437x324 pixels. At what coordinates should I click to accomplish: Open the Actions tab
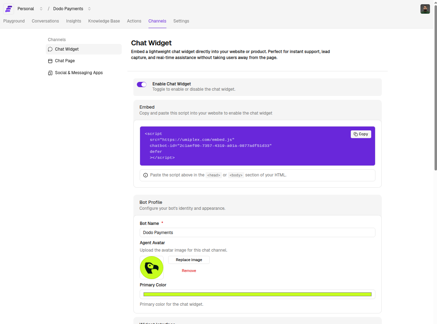[134, 21]
